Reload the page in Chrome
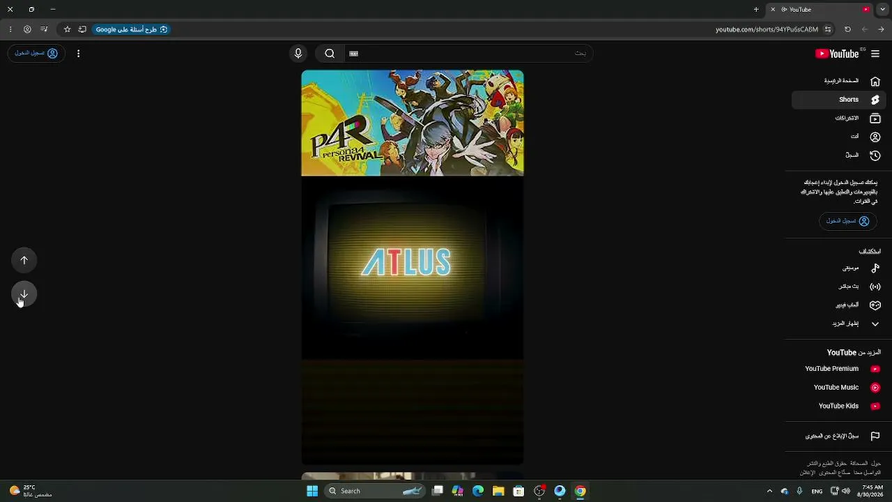Viewport: 892px width, 502px height. pos(847,29)
